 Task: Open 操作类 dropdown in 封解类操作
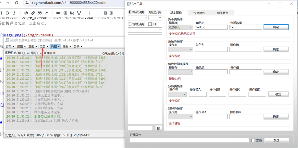point(180,117)
